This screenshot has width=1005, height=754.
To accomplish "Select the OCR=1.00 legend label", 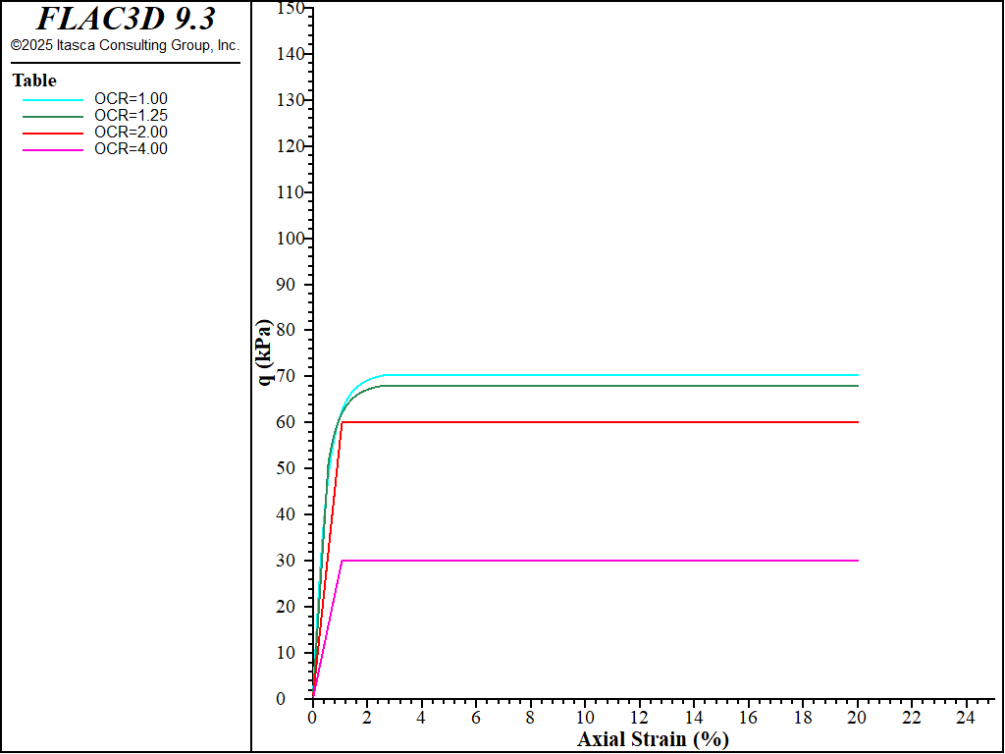I will (131, 98).
